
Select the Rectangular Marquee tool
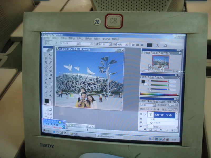pos(46,55)
